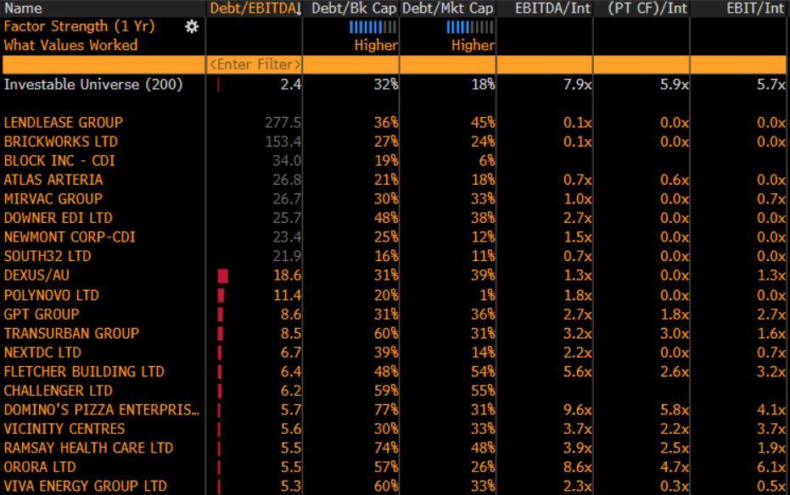Sort by the Debt/Mkt Cap column header
The height and width of the screenshot is (495, 790).
coord(448,8)
